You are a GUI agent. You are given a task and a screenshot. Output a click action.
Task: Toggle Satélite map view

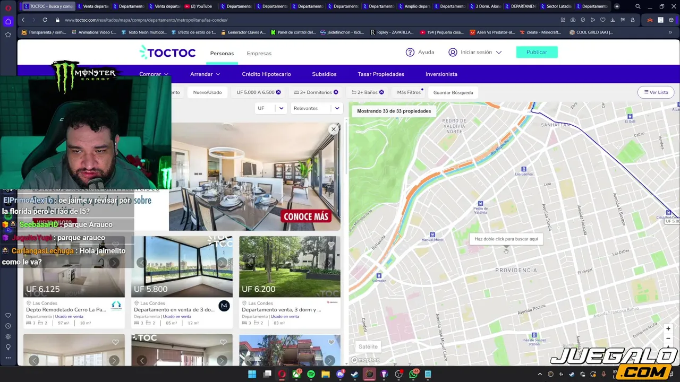(368, 346)
